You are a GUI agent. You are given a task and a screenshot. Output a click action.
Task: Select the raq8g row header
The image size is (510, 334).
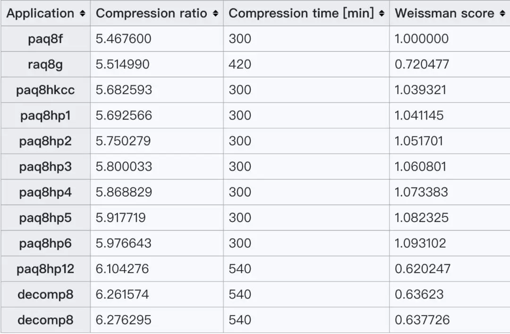(x=45, y=64)
